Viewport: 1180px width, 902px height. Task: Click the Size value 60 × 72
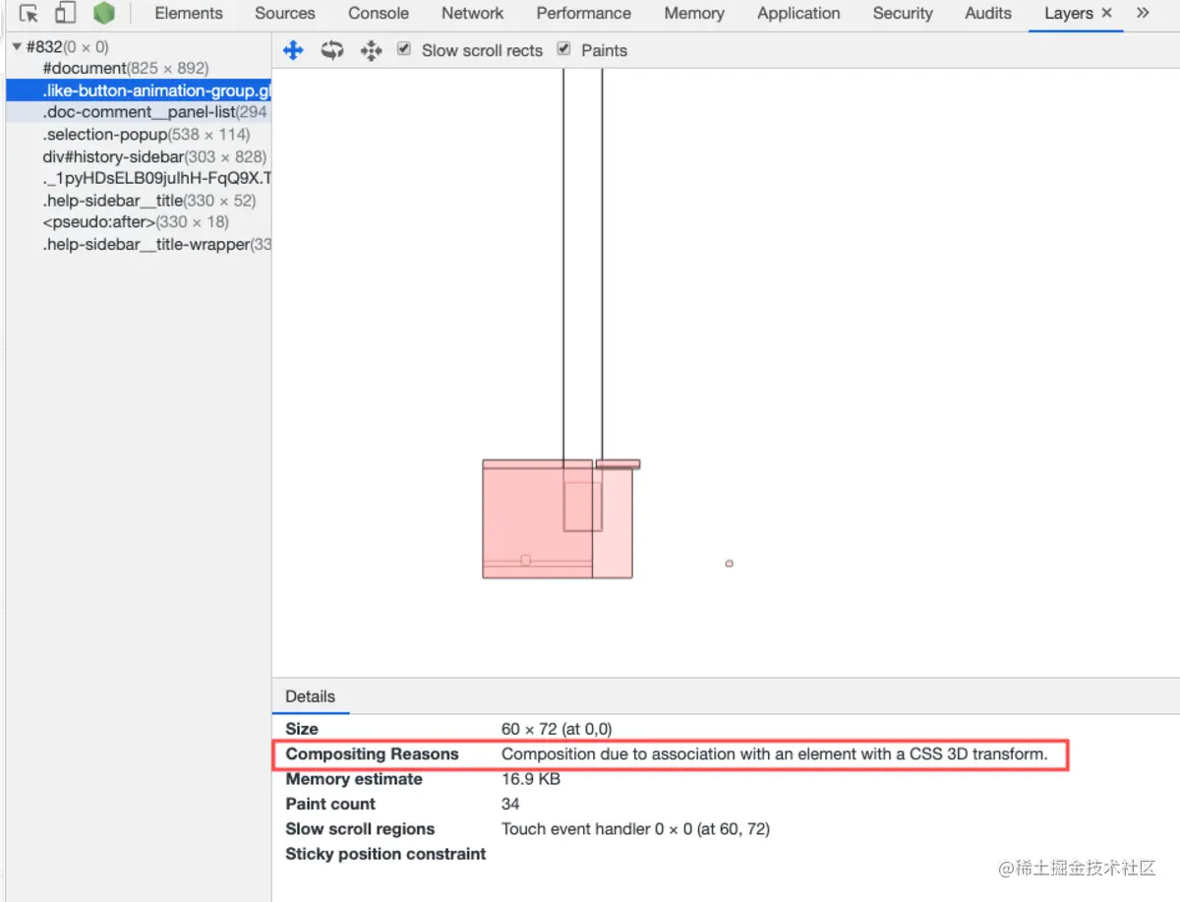[x=557, y=729]
